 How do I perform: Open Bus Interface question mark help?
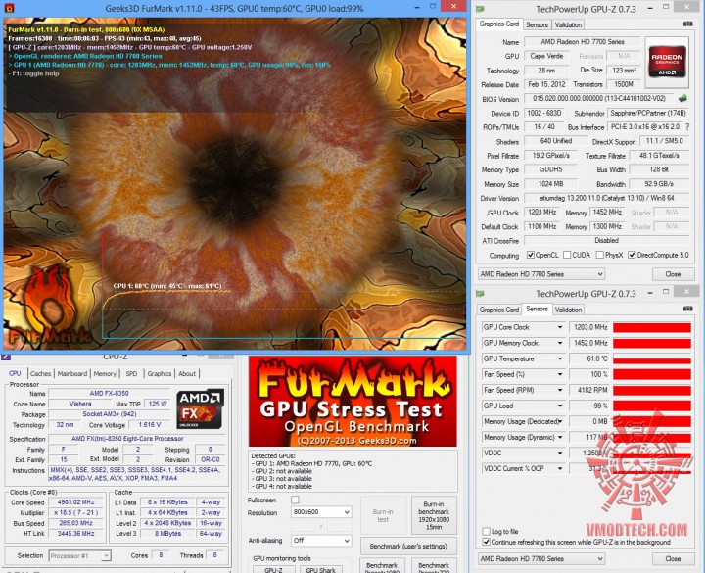[x=687, y=127]
